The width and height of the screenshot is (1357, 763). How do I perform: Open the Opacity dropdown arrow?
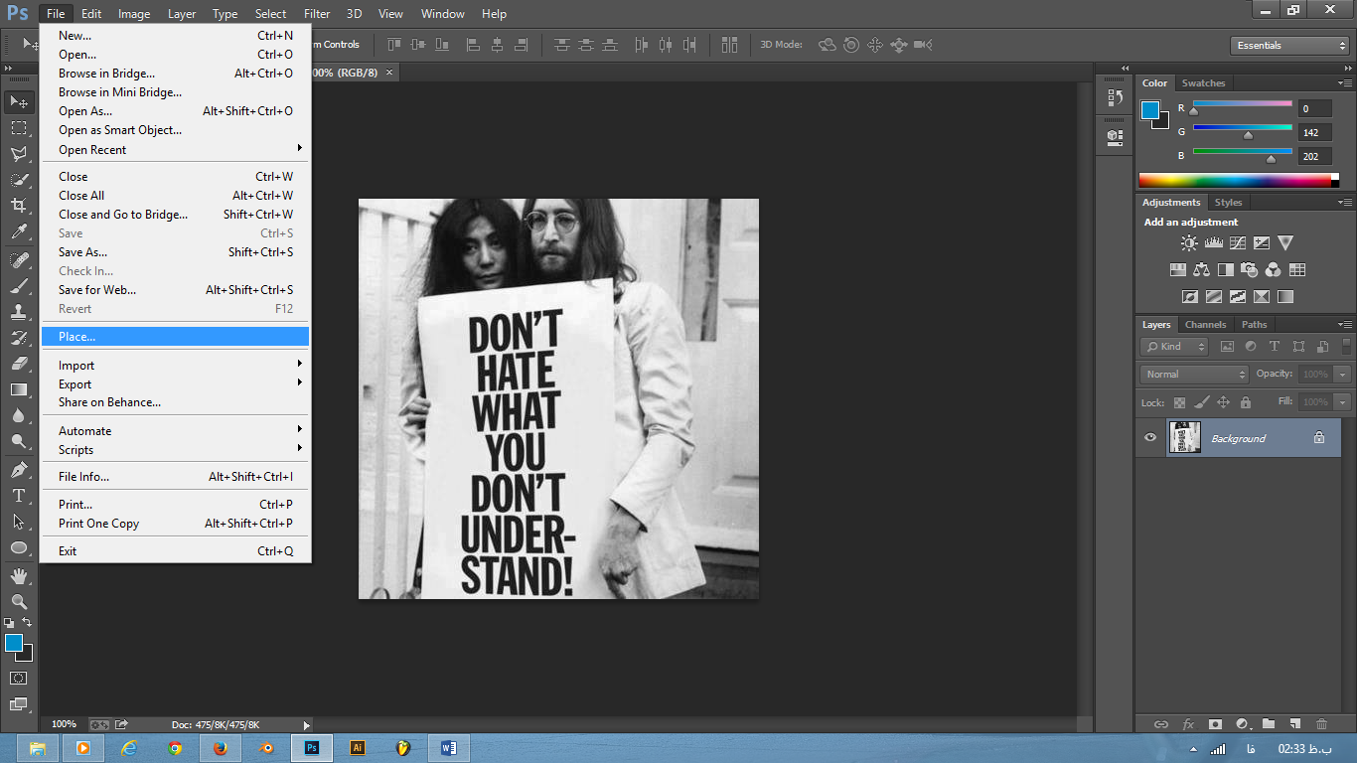click(x=1343, y=374)
